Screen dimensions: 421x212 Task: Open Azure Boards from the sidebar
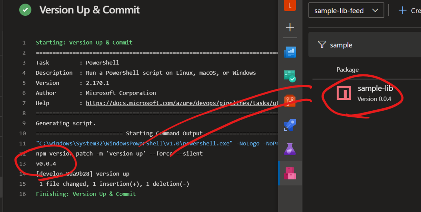pos(290,75)
